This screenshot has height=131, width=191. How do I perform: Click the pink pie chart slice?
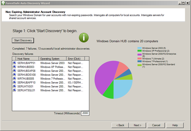point(120,69)
